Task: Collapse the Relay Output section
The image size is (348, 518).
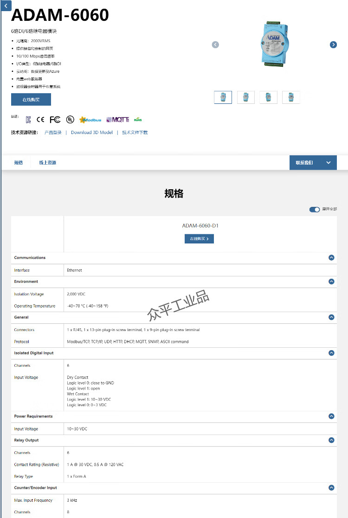Action: [331, 440]
